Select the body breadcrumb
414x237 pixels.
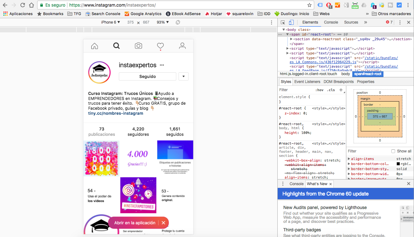(345, 74)
